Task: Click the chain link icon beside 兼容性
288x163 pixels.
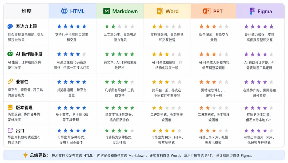Action: tap(10, 81)
